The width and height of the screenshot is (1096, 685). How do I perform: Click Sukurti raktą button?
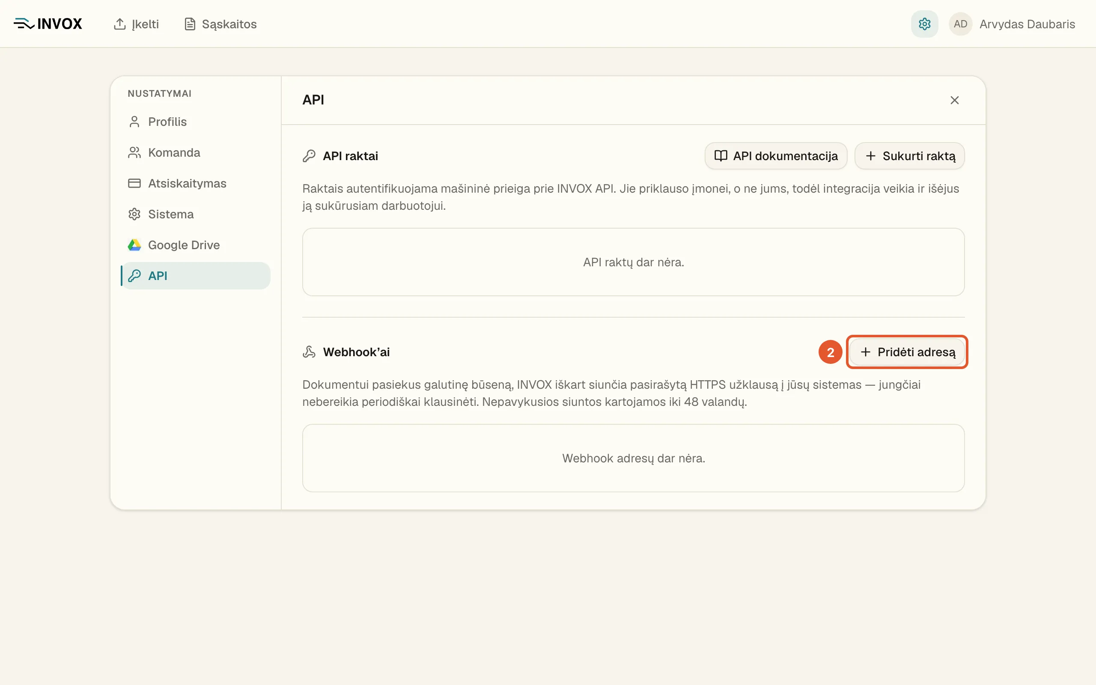(909, 156)
